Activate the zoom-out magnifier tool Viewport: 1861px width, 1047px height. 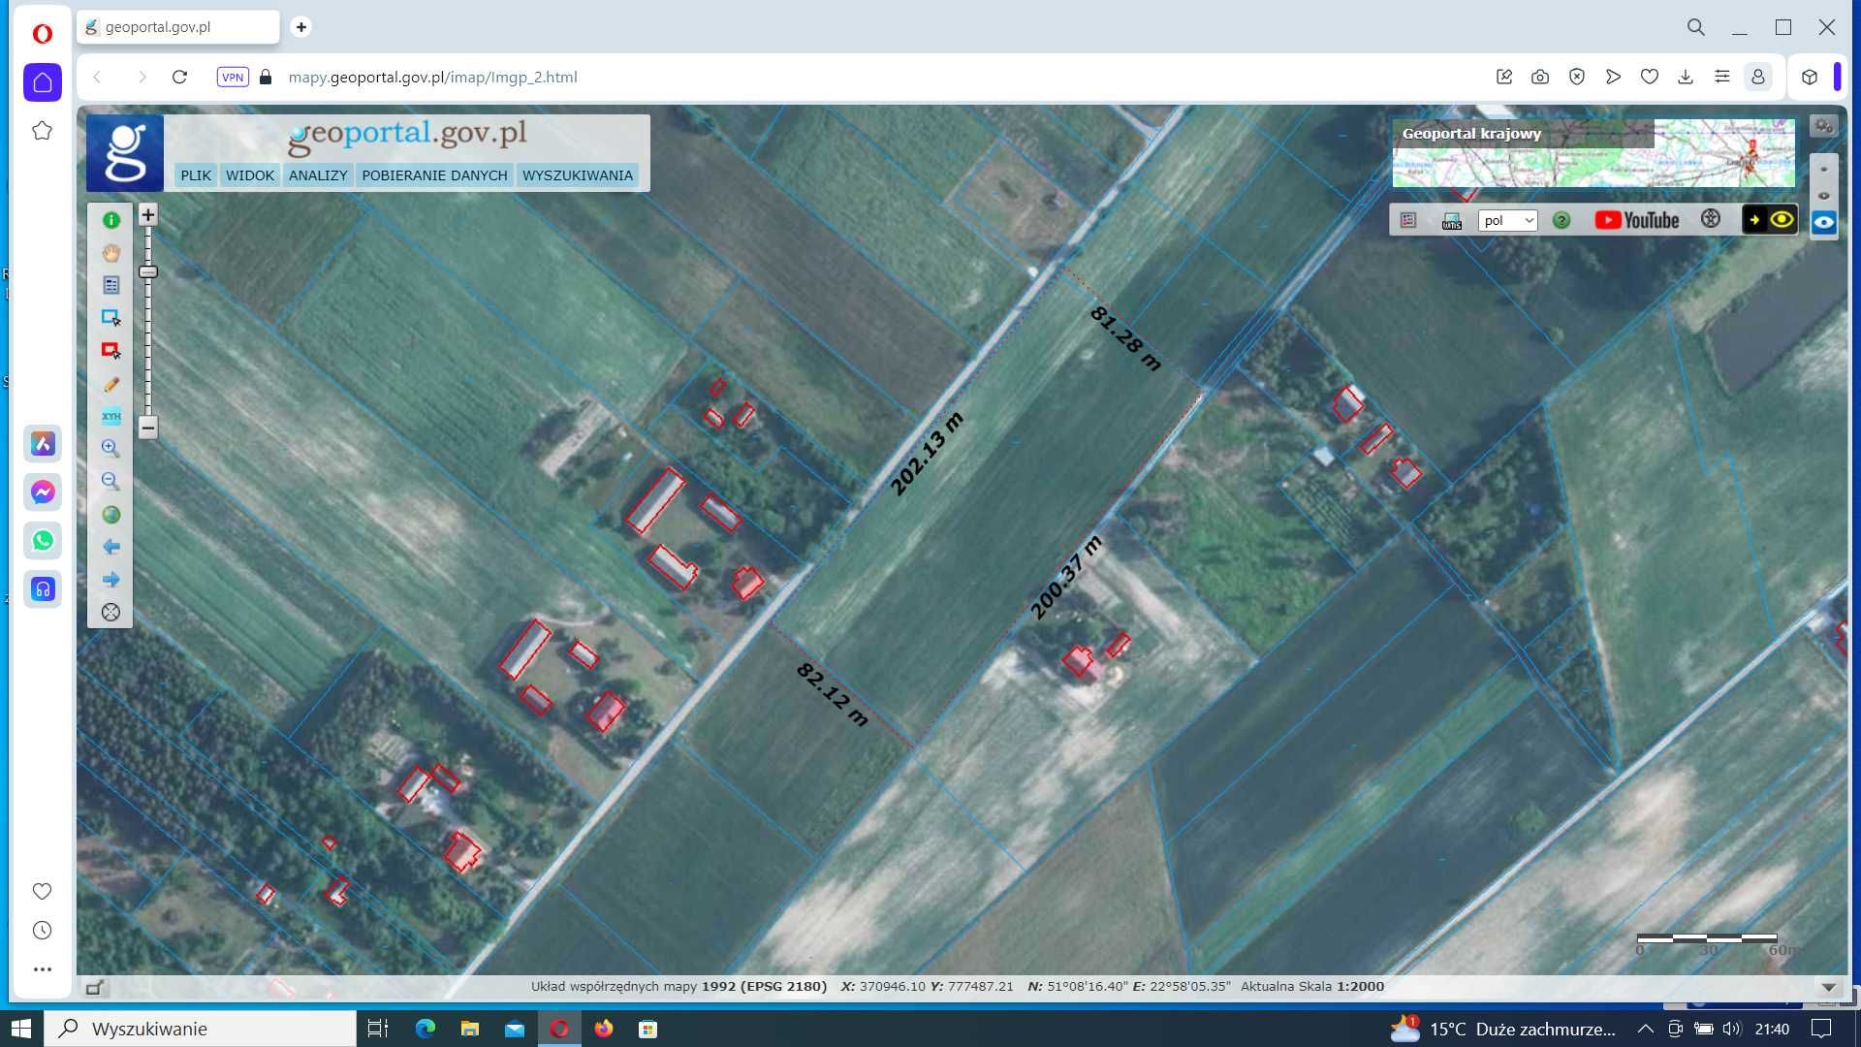110,482
